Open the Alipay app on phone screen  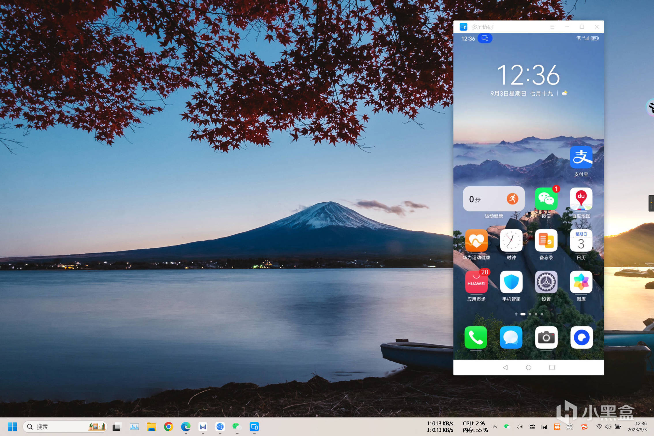(x=581, y=157)
